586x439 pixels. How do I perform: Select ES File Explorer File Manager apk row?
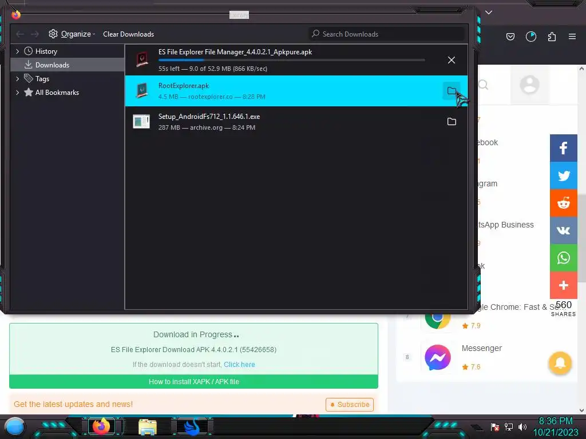[x=296, y=60]
